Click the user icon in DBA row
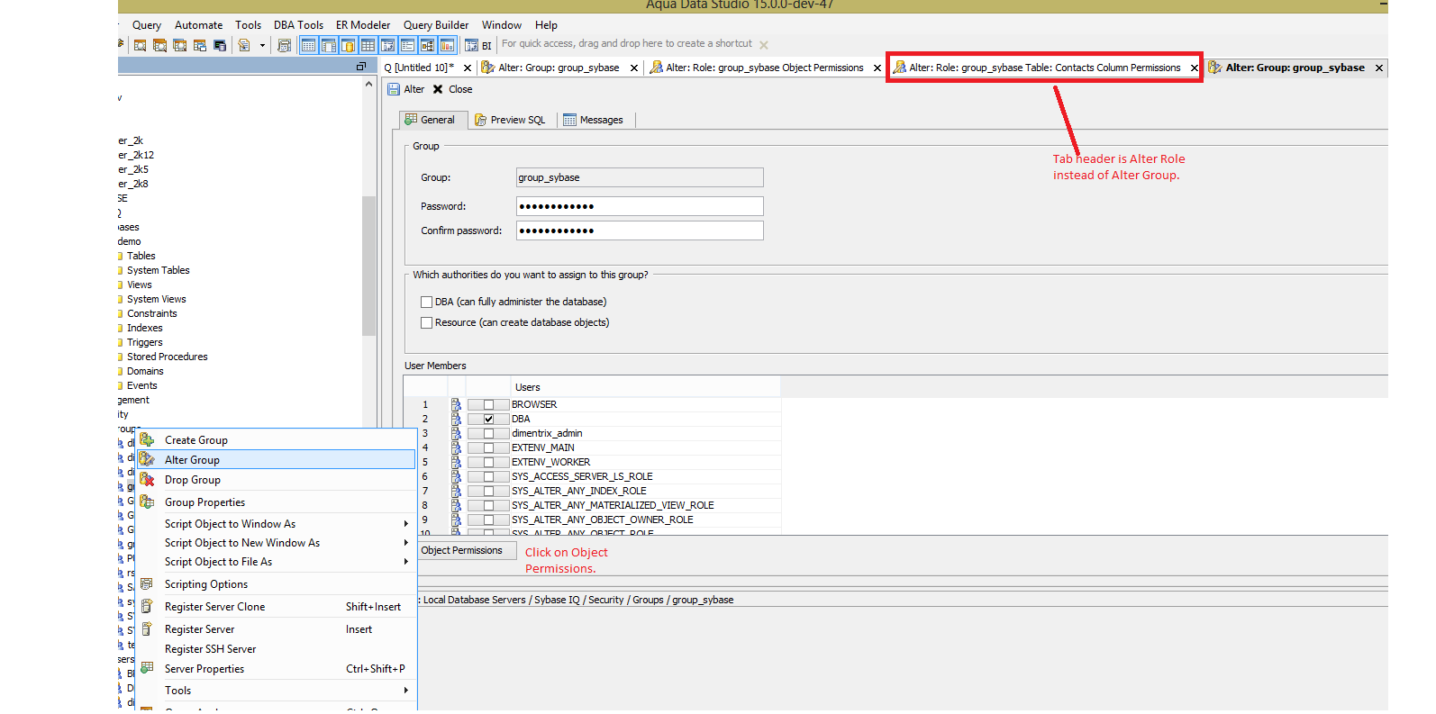Viewport: 1436px width, 714px height. pos(456,419)
